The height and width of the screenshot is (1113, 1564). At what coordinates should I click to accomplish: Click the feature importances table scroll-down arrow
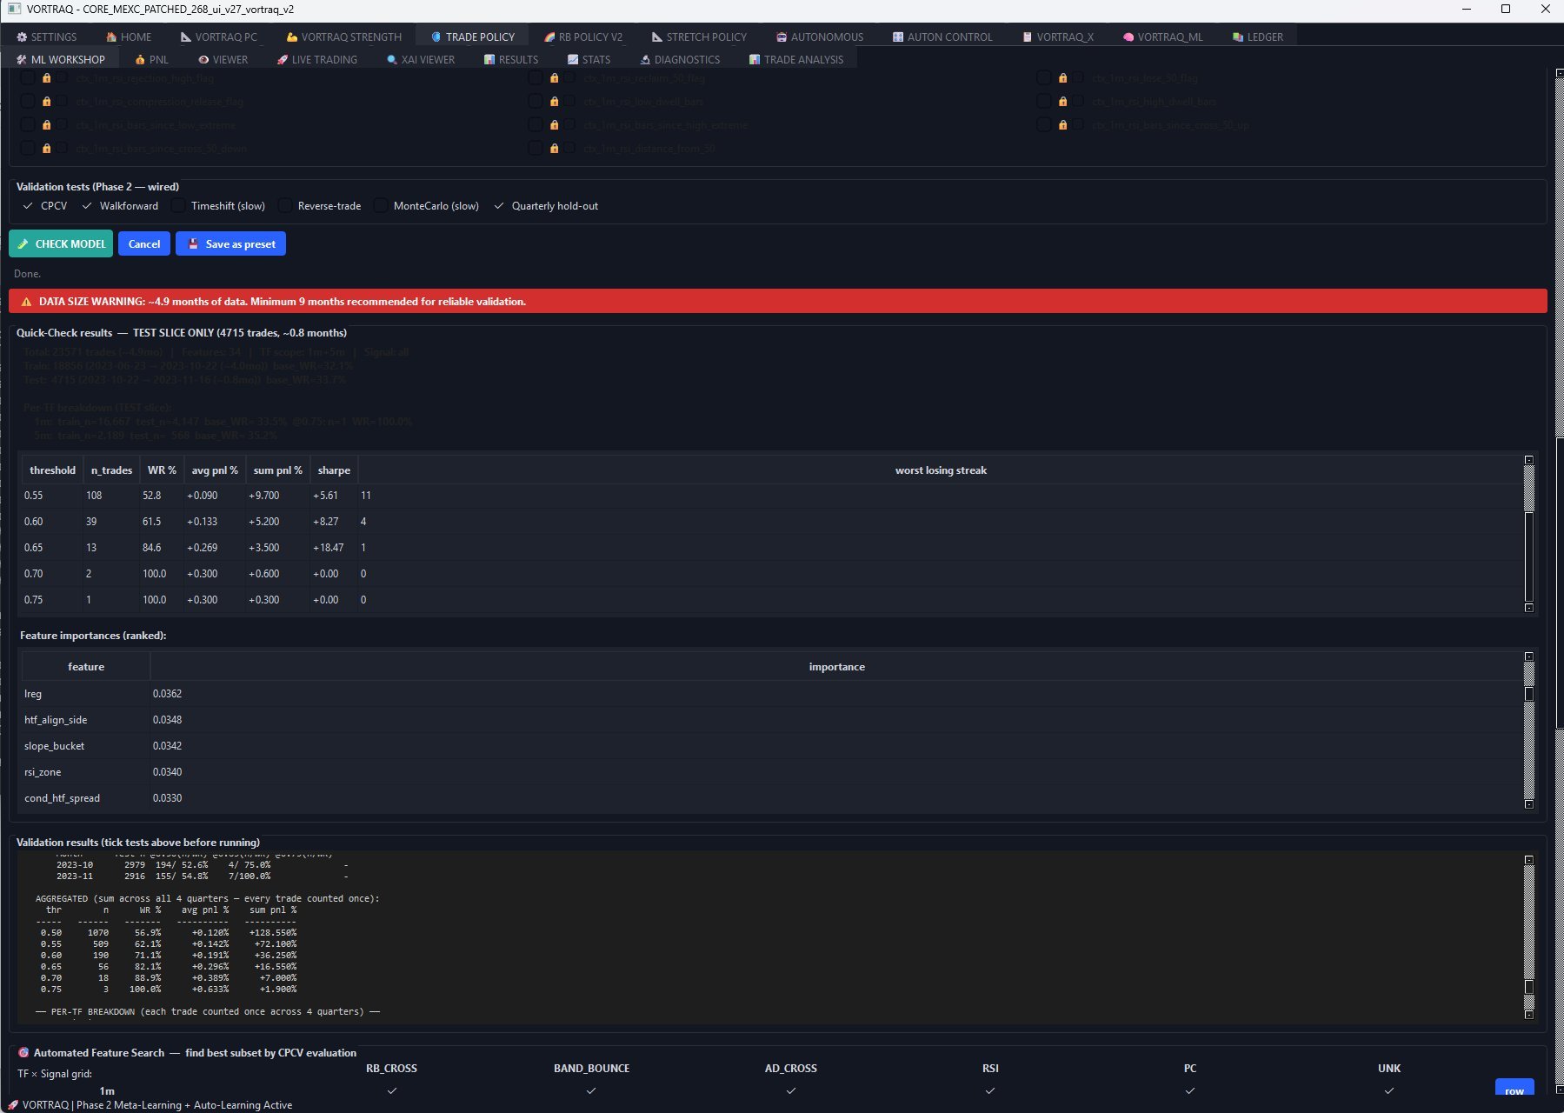pos(1529,804)
